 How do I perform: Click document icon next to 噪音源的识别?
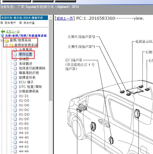[15, 73]
